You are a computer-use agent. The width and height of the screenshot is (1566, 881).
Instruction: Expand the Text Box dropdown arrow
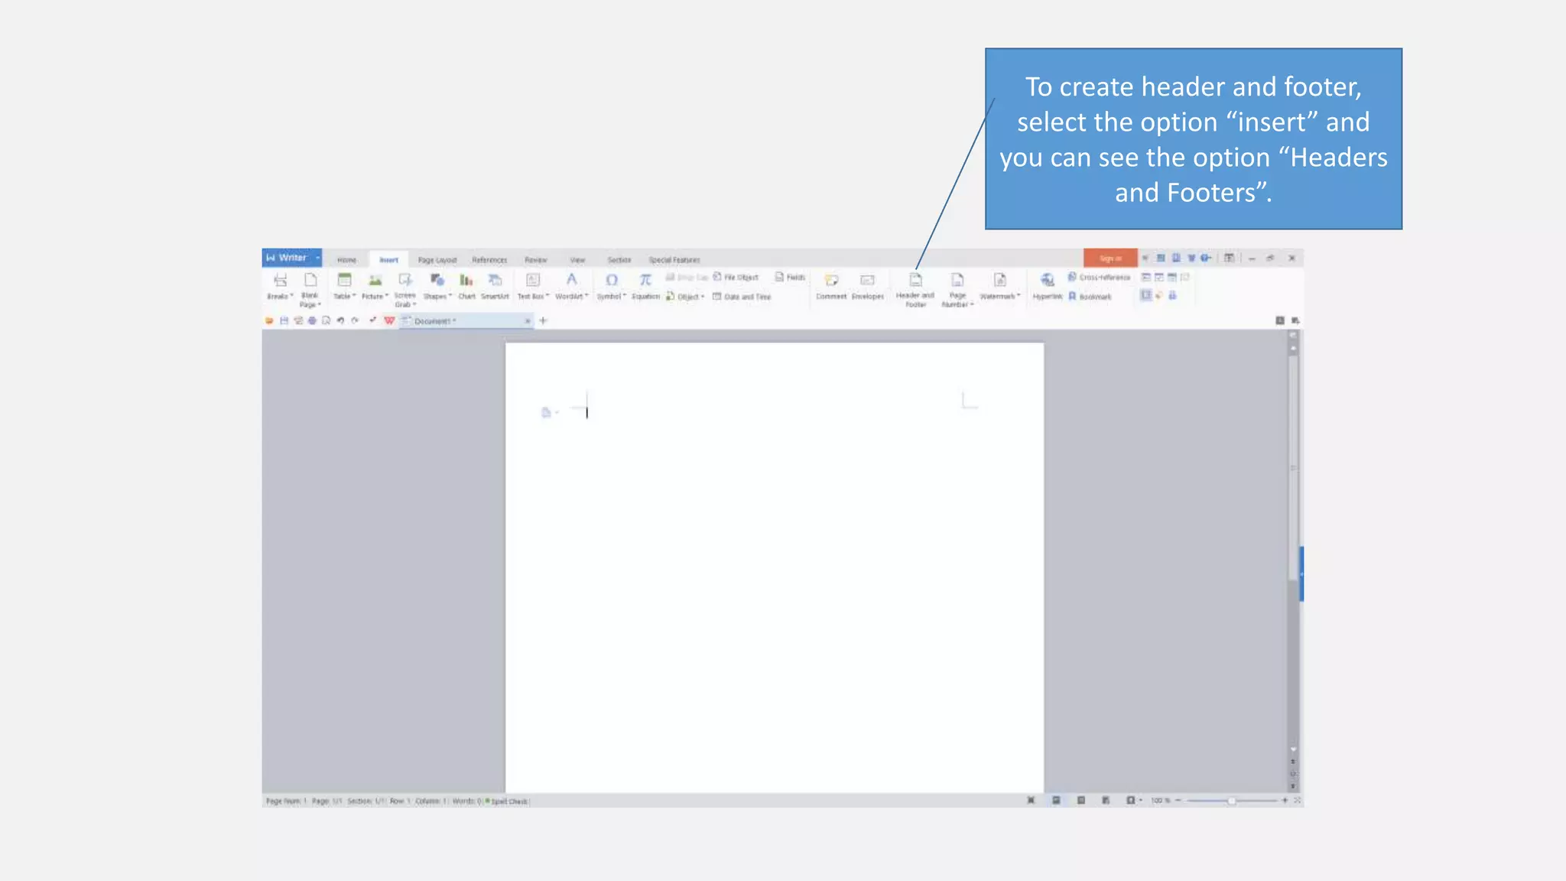[547, 296]
